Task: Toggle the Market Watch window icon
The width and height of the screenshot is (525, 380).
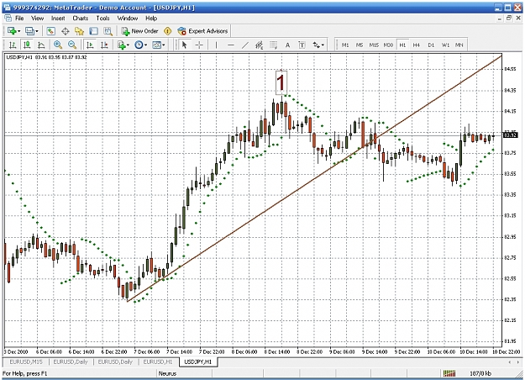Action: [50, 31]
